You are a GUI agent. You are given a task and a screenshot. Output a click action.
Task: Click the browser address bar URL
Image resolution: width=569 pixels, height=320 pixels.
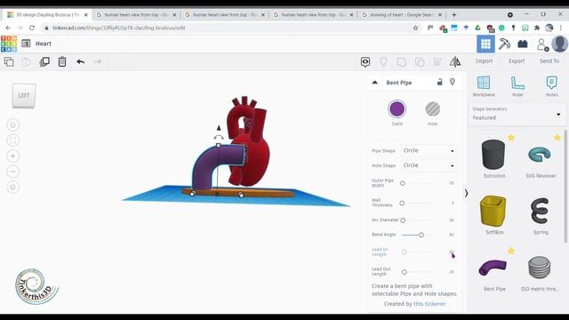click(118, 28)
